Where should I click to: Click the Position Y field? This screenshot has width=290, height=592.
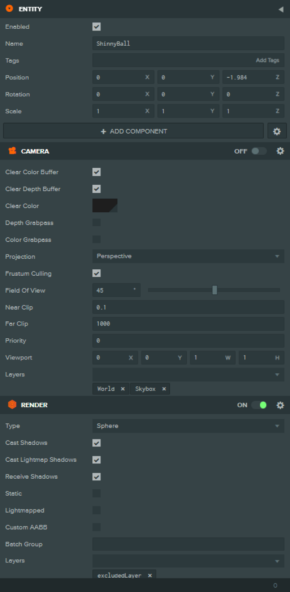pos(188,77)
